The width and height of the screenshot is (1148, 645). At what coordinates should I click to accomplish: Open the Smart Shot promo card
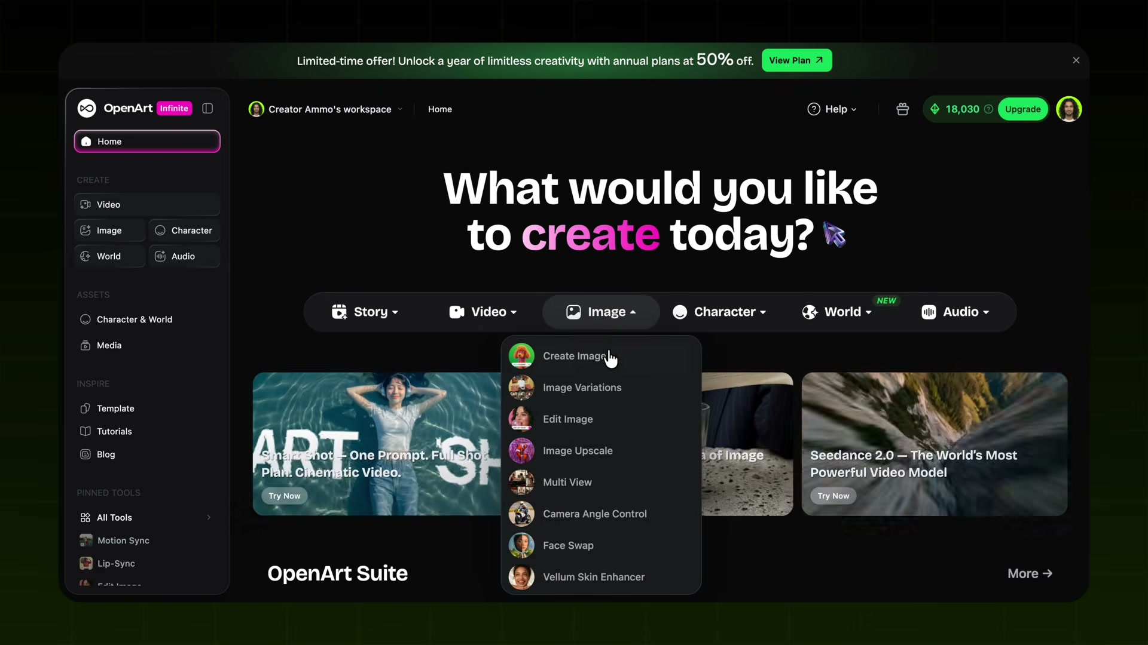[377, 444]
